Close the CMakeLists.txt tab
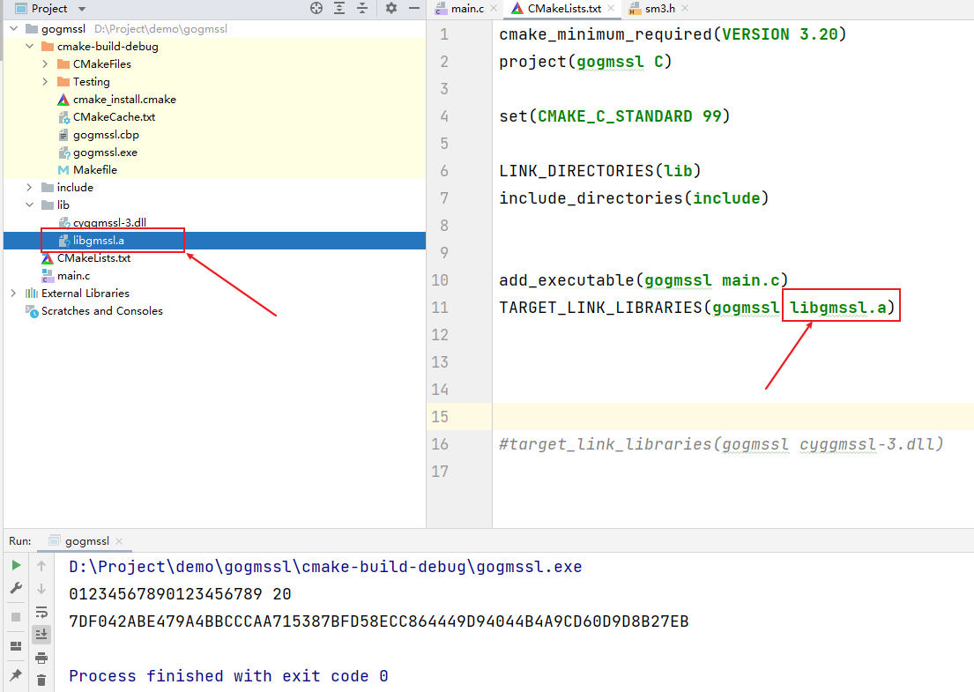The width and height of the screenshot is (974, 692). [x=610, y=8]
